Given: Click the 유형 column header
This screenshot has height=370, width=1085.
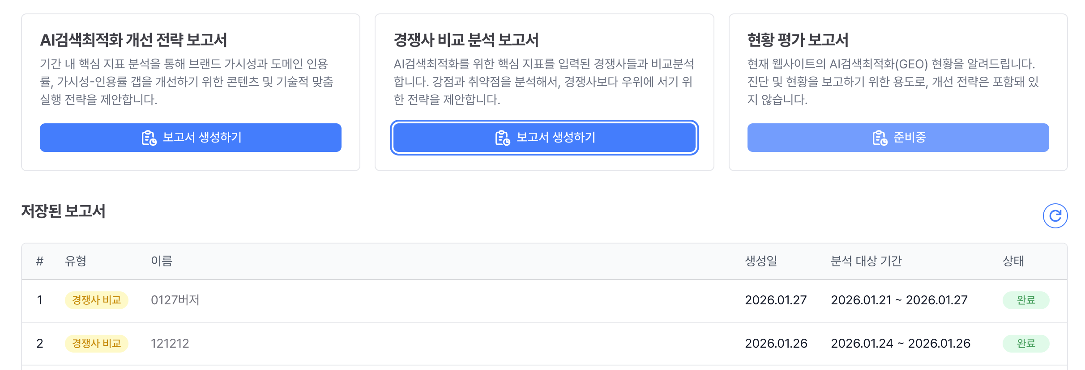Looking at the screenshot, I should pos(75,261).
